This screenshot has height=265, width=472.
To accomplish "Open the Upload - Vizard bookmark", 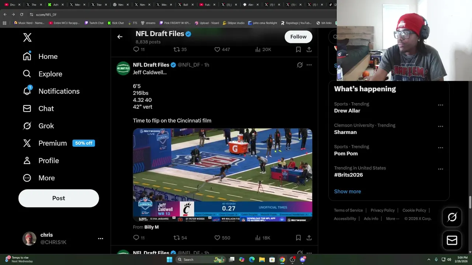I will (206, 23).
